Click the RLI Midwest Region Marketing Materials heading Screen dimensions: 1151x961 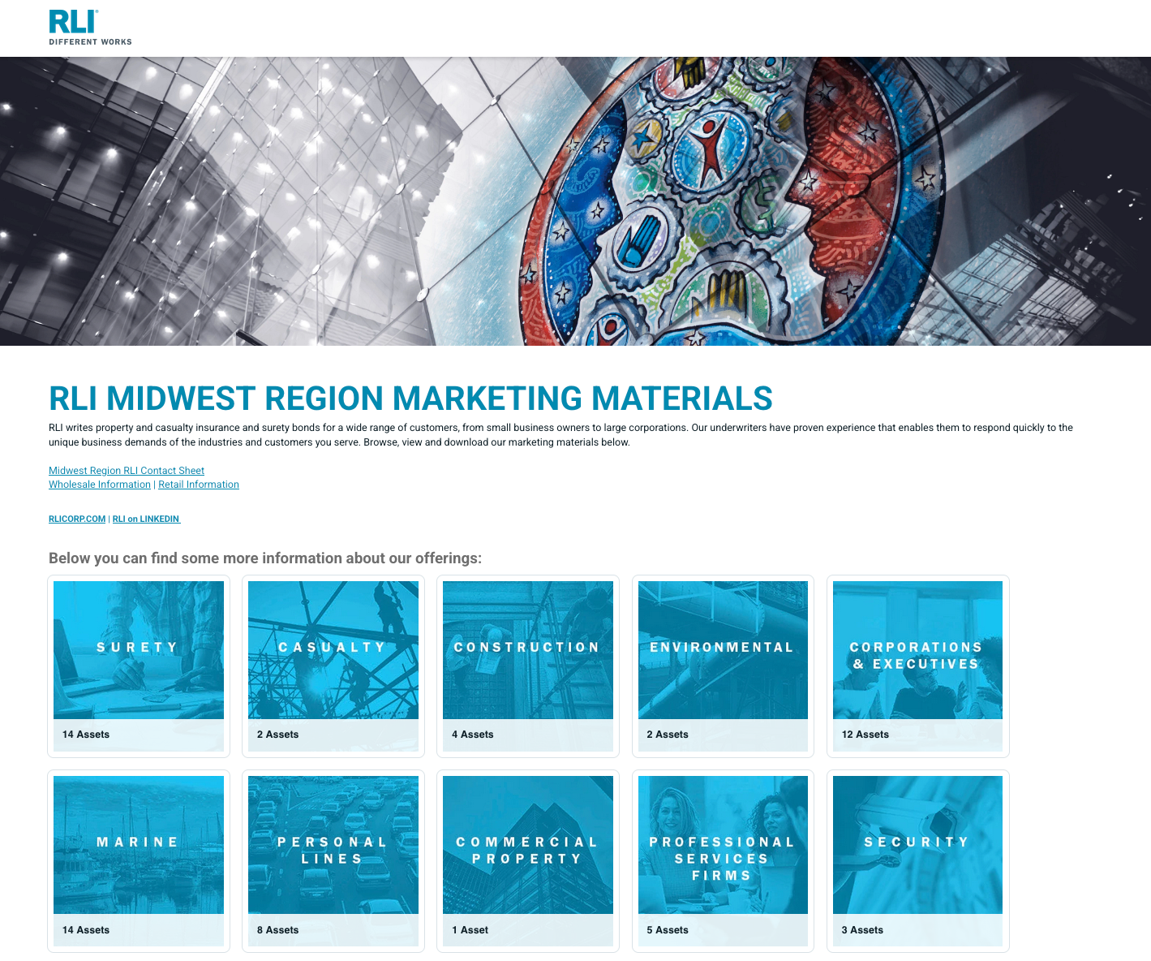[x=410, y=399]
